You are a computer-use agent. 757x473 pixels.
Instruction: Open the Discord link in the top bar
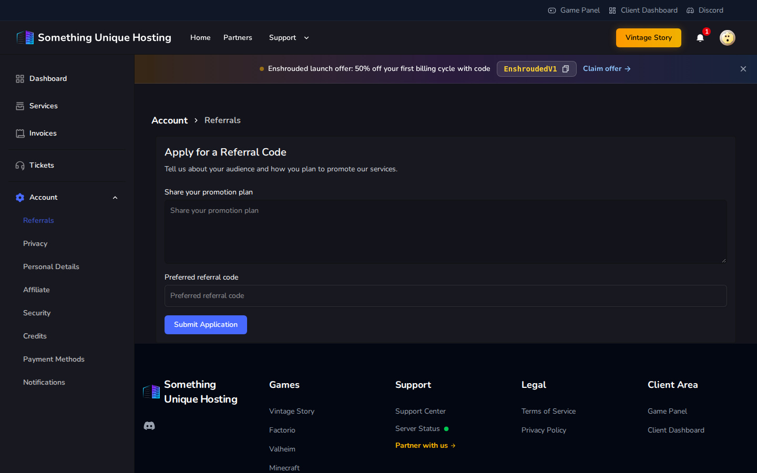coord(705,11)
